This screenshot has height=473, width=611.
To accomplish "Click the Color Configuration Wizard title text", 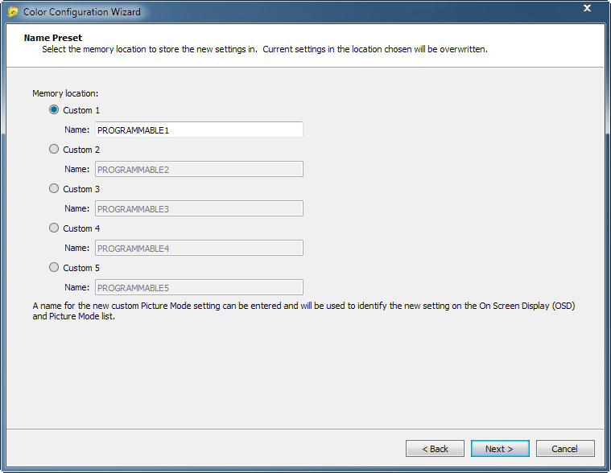I will coord(81,12).
